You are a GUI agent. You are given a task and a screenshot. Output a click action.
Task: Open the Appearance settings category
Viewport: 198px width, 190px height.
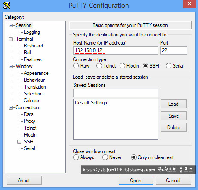[36, 73]
